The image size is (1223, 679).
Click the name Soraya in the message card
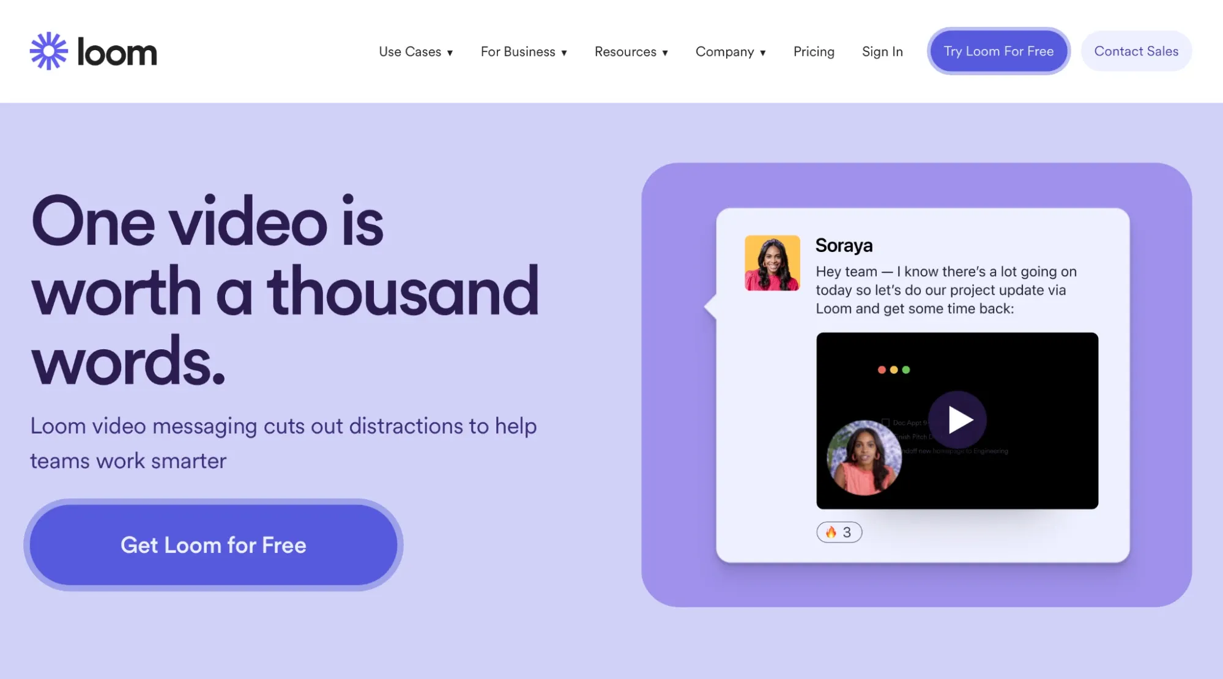tap(844, 245)
